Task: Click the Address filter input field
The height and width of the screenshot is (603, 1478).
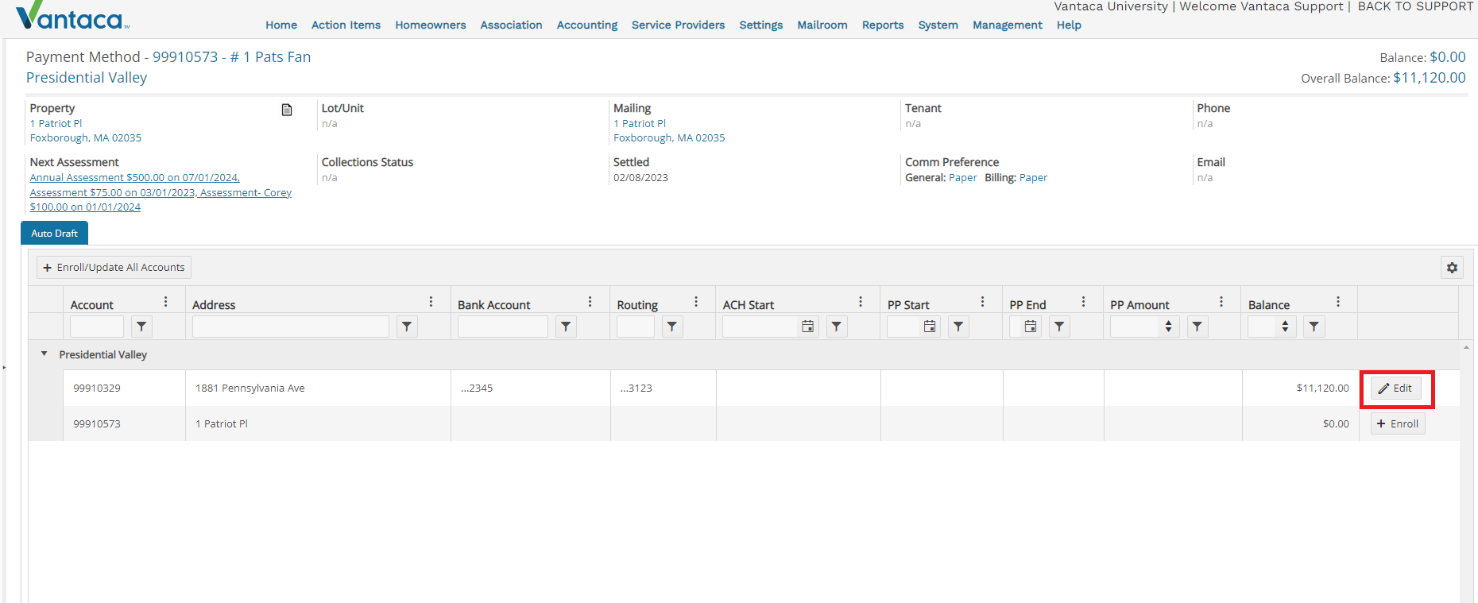Action: (291, 327)
